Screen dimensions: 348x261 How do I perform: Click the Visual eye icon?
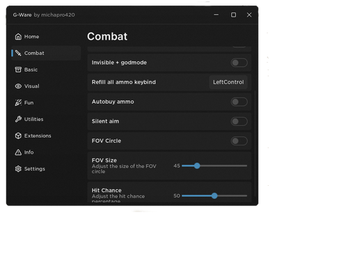(18, 86)
